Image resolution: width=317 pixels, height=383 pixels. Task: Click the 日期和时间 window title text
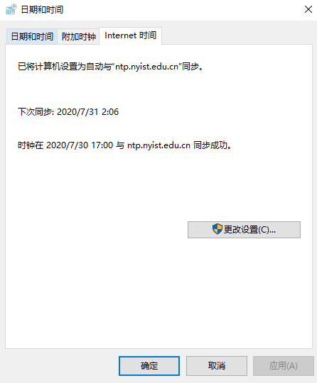click(42, 10)
